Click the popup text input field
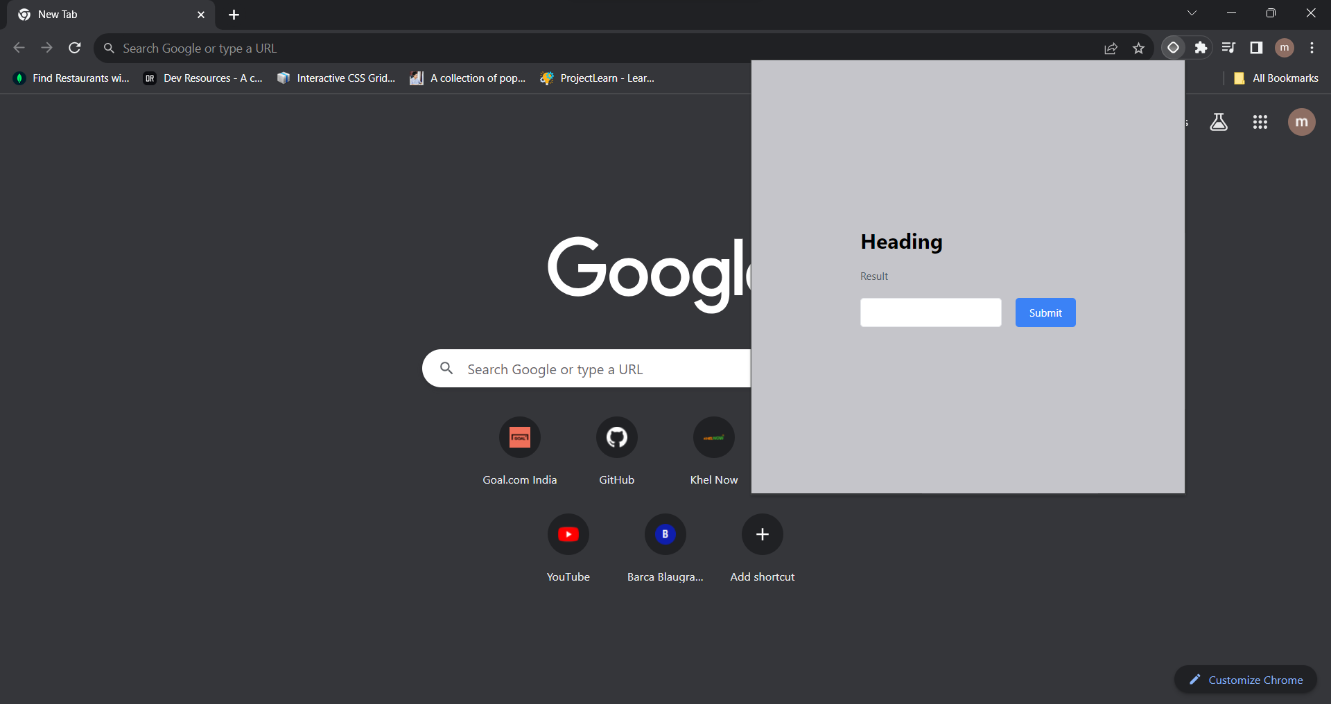Screen dimensions: 1331x704 pyautogui.click(x=930, y=313)
